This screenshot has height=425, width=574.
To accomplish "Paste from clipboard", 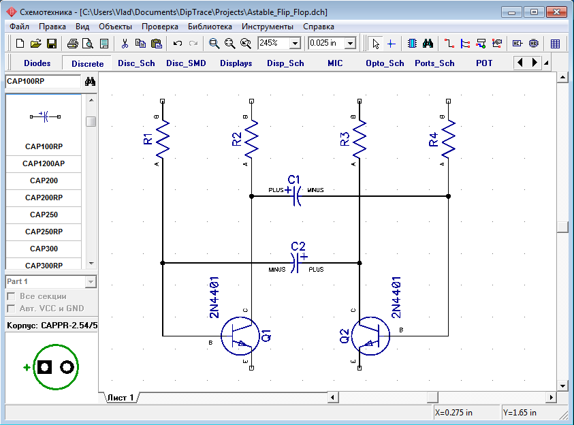I will pos(157,44).
